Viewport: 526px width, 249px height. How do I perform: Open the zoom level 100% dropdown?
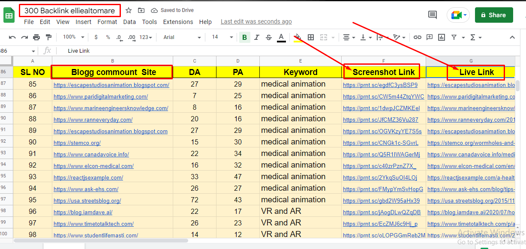[72, 37]
